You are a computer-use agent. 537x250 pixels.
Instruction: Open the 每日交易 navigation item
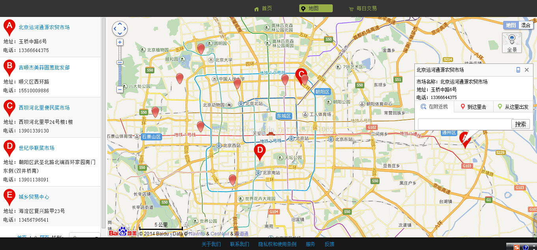point(367,8)
